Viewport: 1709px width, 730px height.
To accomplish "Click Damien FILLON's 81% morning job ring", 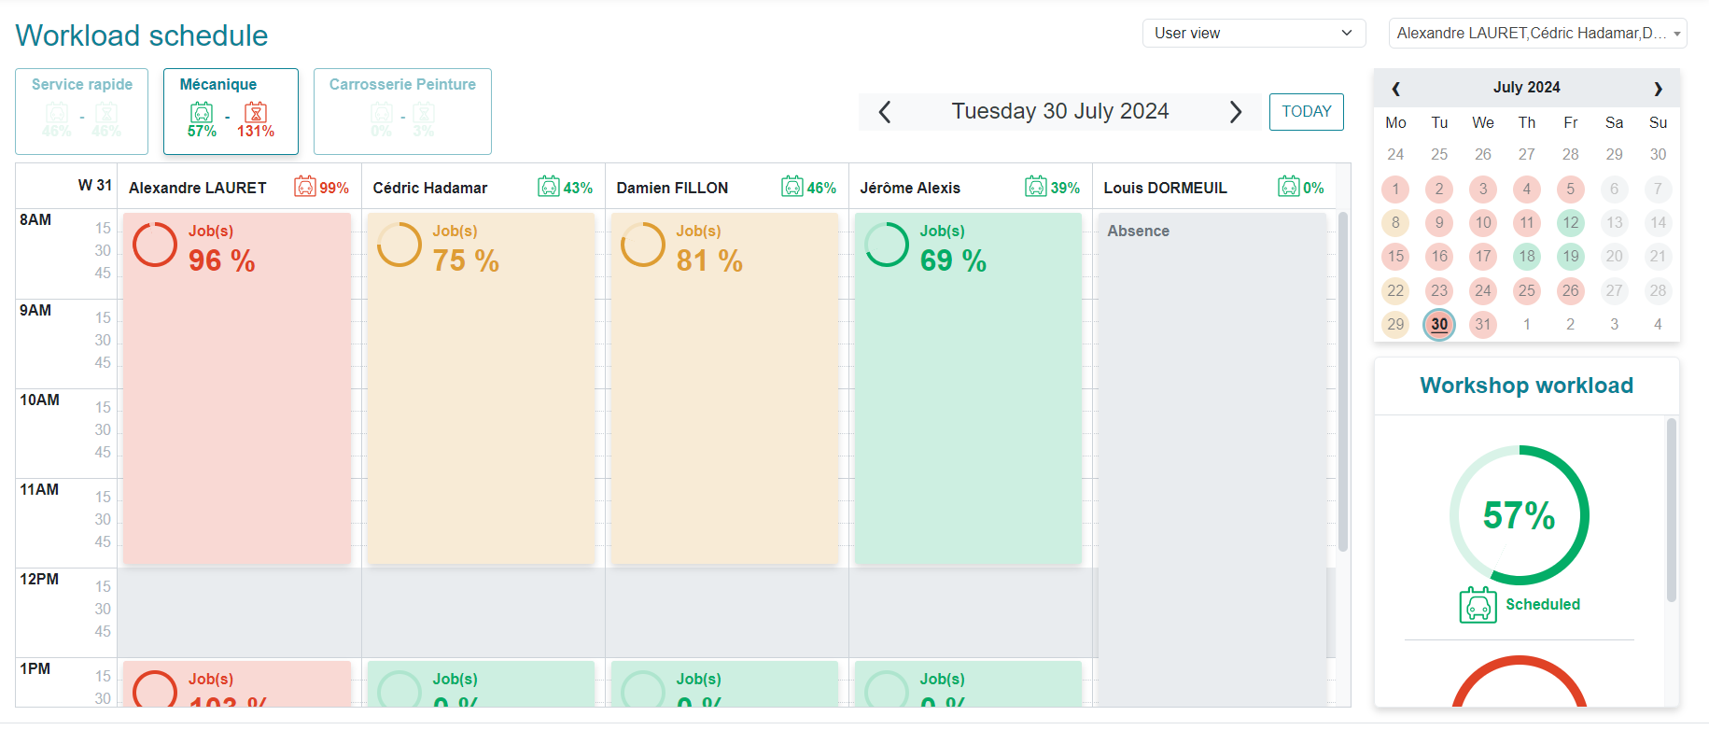I will pos(643,245).
